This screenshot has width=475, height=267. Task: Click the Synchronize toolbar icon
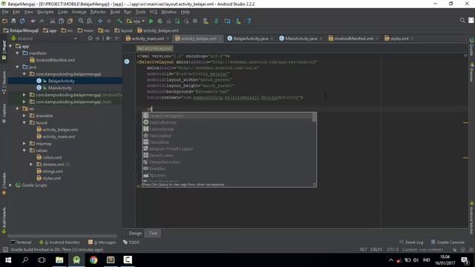pyautogui.click(x=22, y=21)
